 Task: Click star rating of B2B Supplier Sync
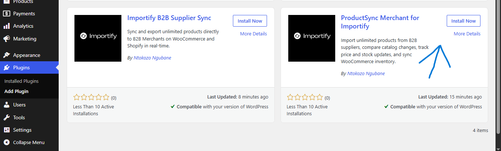(x=91, y=97)
